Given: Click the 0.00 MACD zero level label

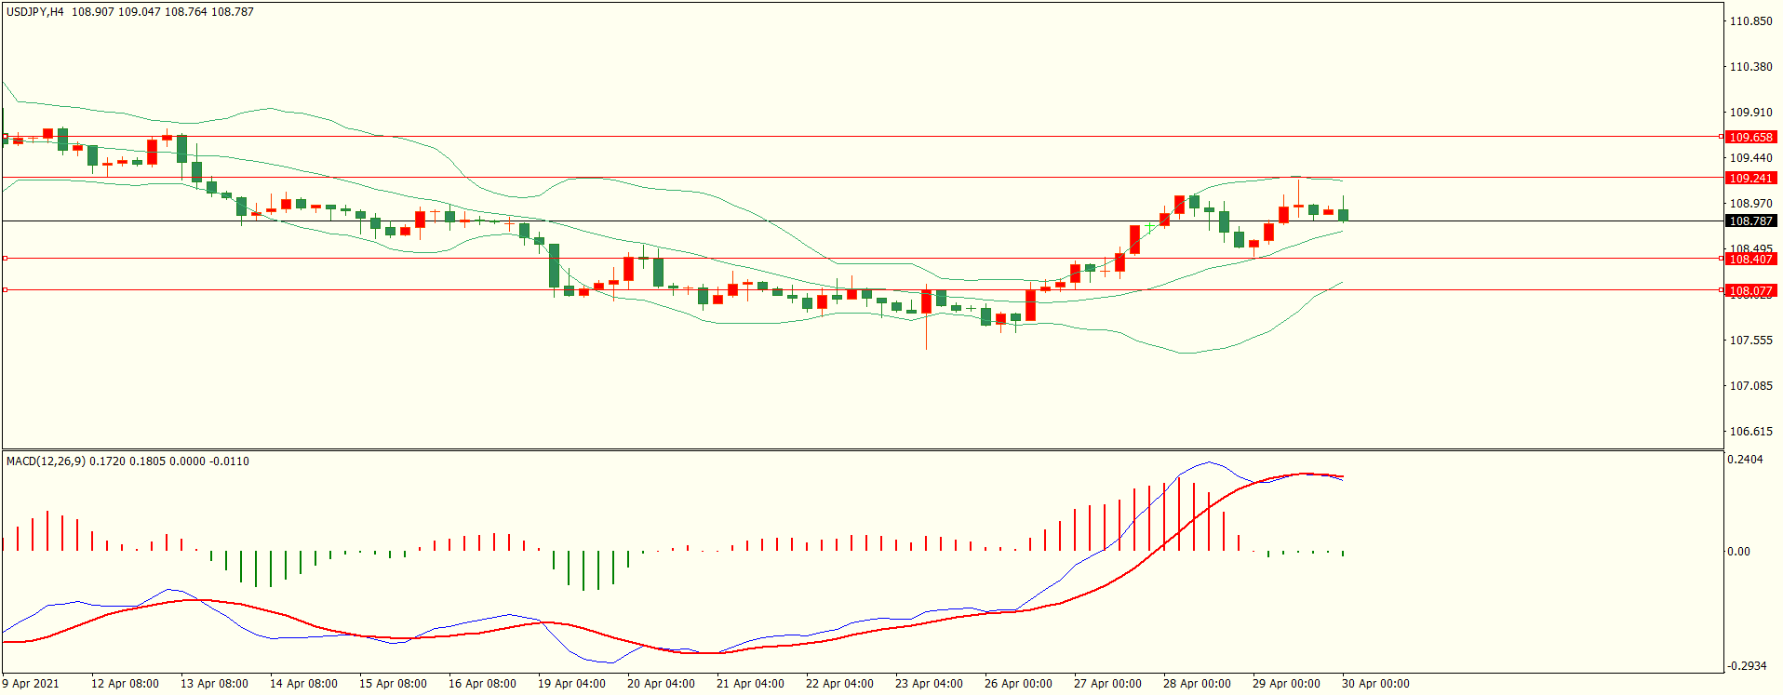Looking at the screenshot, I should (1738, 552).
